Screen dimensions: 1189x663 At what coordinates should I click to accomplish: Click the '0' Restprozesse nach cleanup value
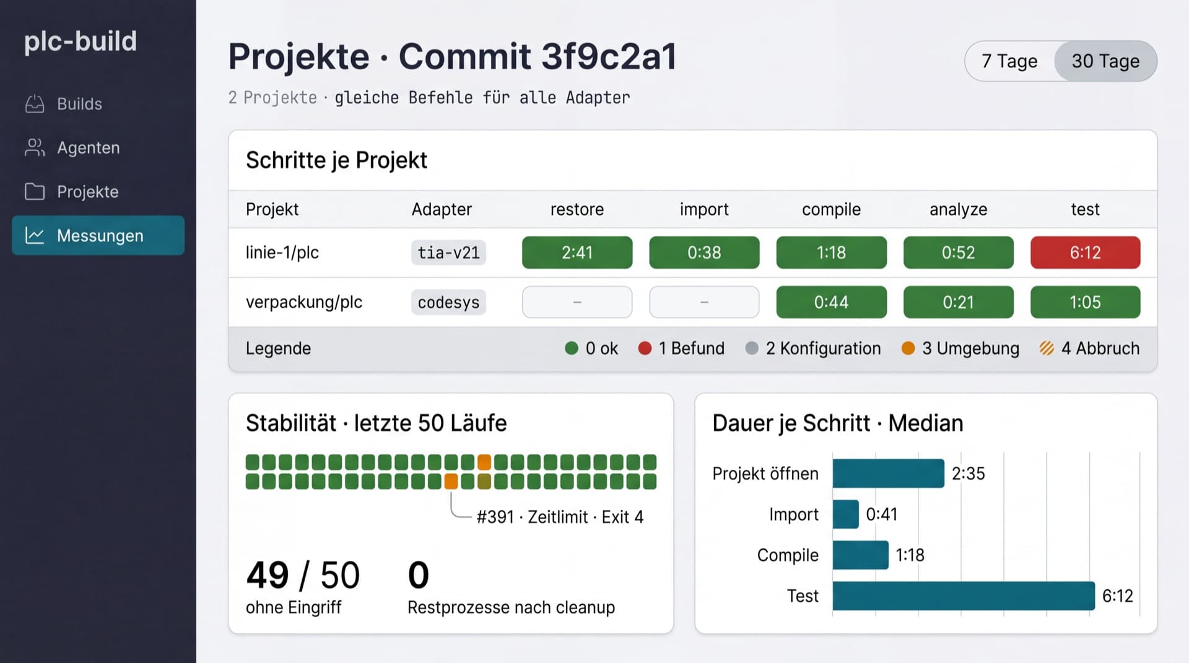[x=419, y=574]
